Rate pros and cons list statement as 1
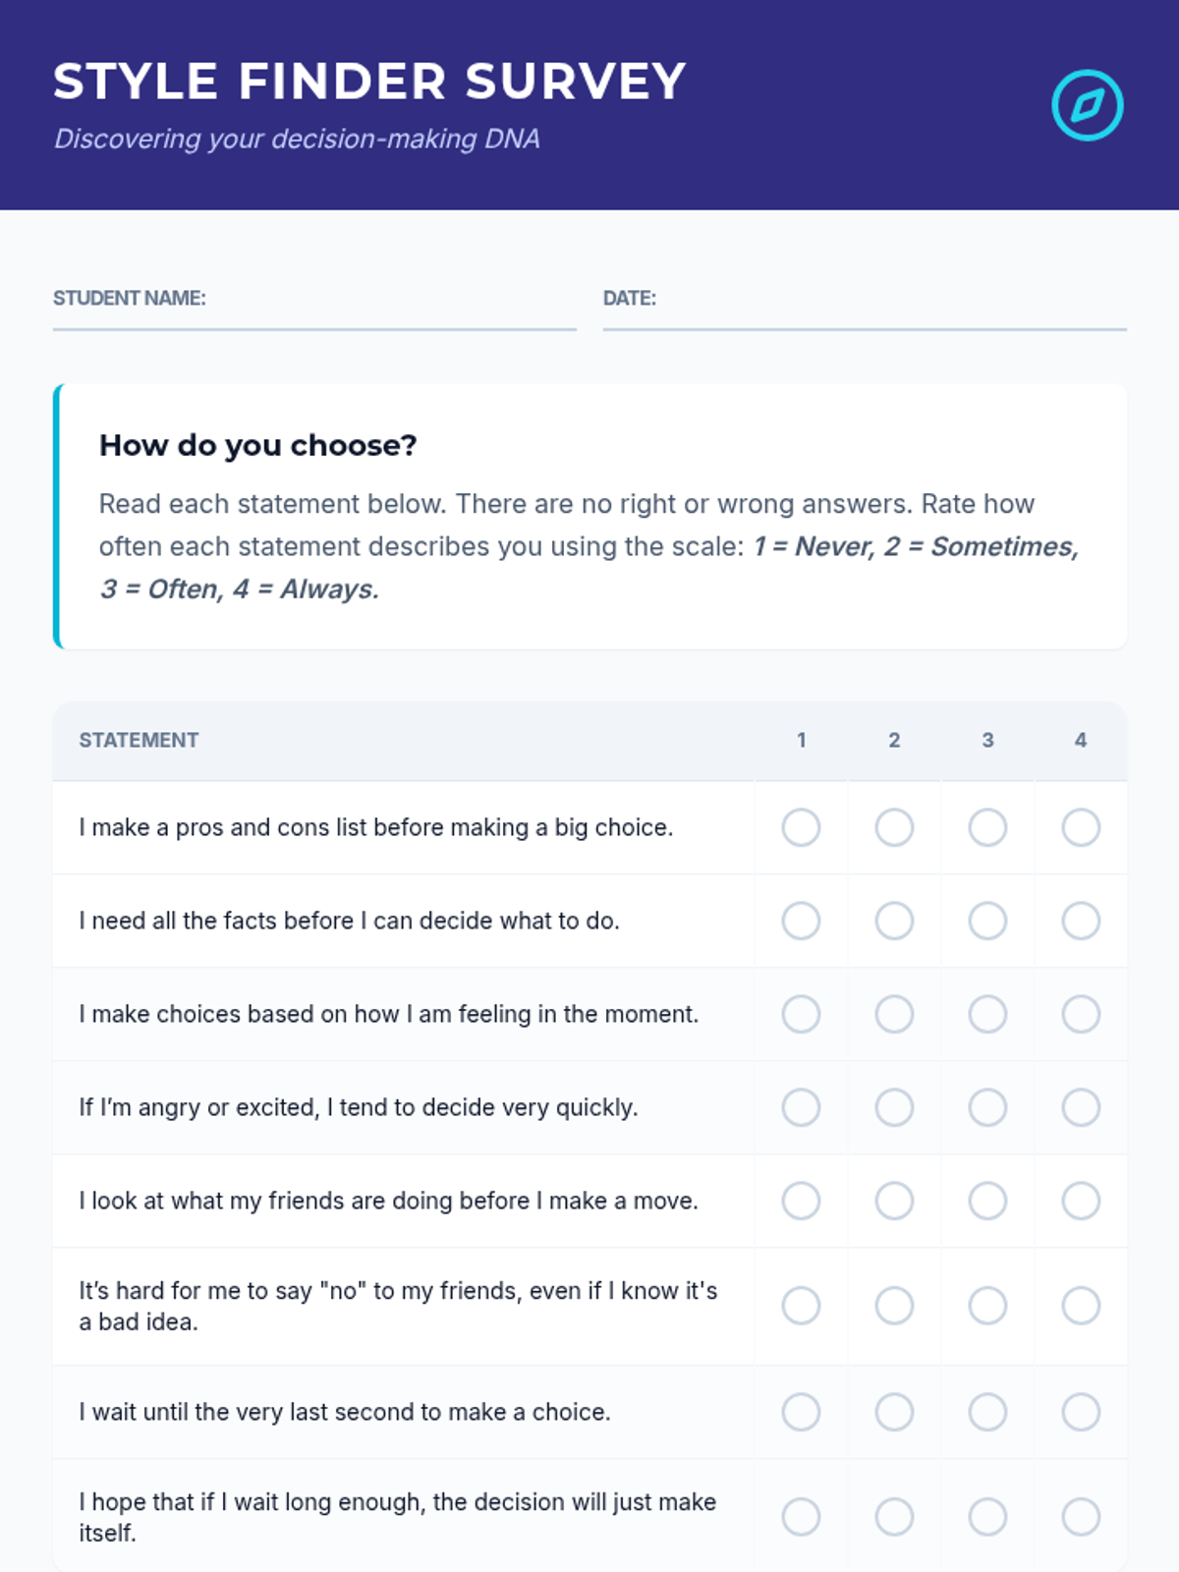1179x1572 pixels. [x=801, y=827]
